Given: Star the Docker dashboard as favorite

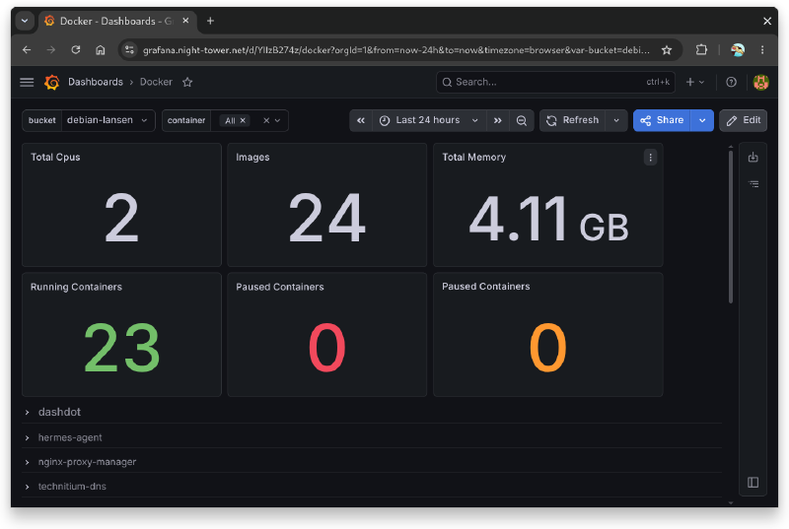Looking at the screenshot, I should point(187,82).
